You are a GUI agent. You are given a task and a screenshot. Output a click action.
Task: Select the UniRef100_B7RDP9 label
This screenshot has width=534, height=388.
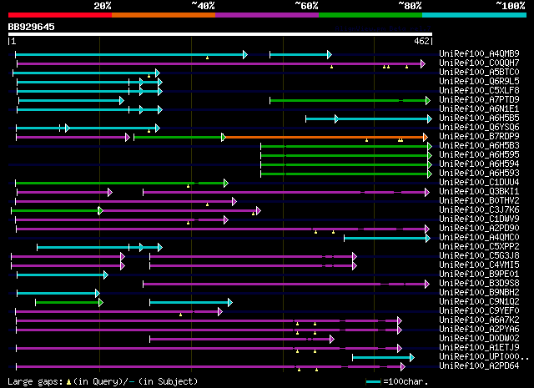point(479,136)
